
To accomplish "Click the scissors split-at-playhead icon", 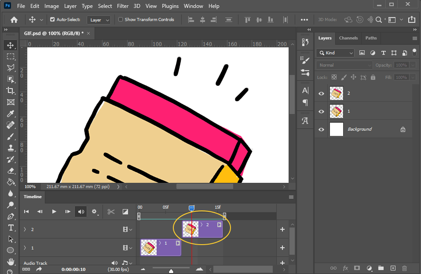I will point(111,212).
